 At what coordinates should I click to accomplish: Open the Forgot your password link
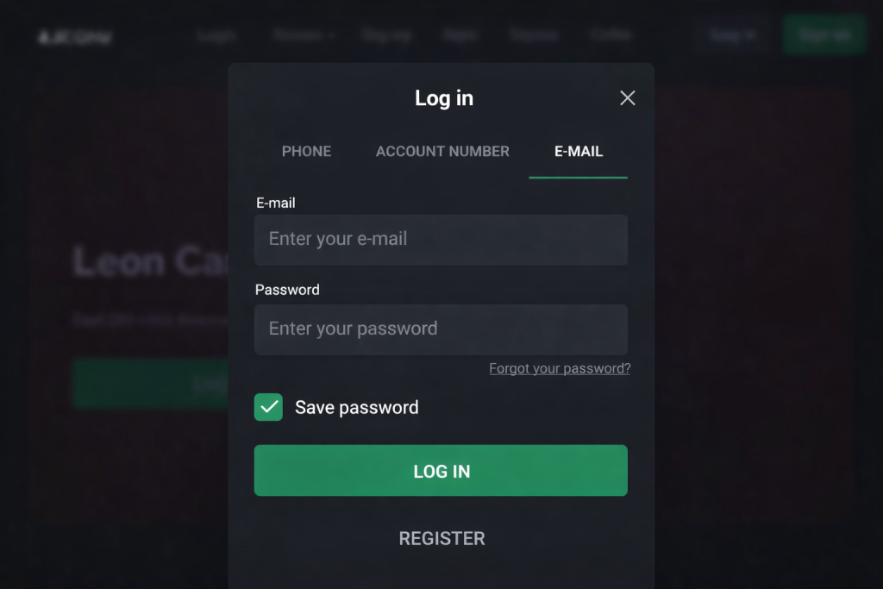[x=560, y=369]
